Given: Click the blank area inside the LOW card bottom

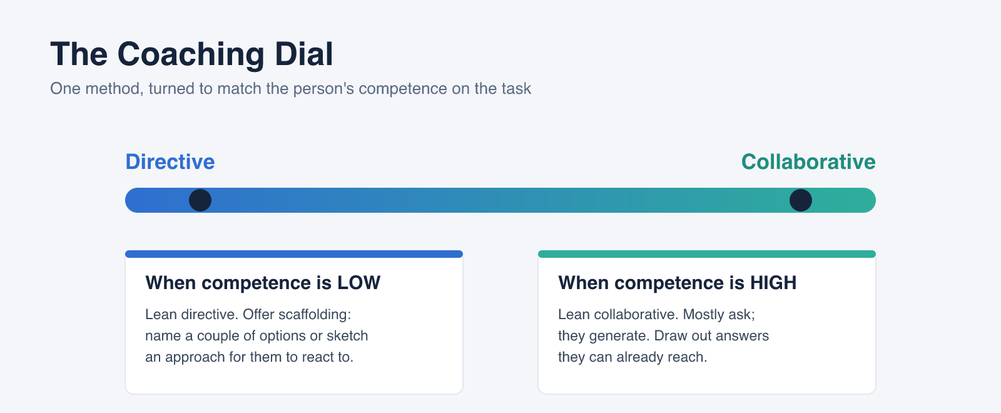Looking at the screenshot, I should pos(294,380).
